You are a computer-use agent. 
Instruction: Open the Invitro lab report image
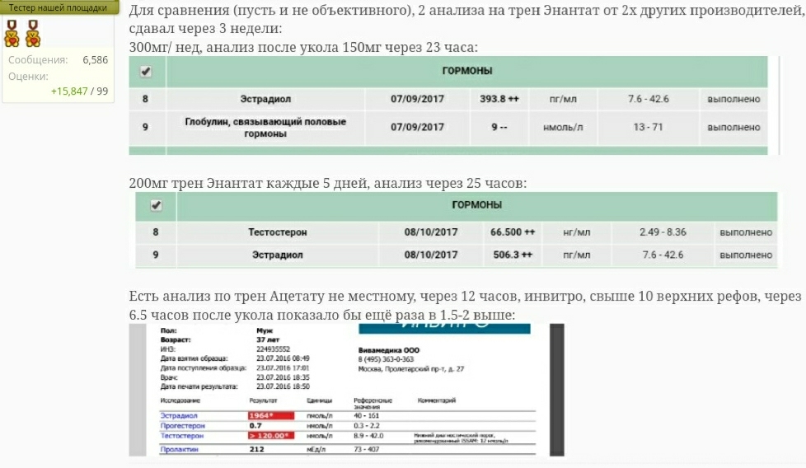(346, 390)
